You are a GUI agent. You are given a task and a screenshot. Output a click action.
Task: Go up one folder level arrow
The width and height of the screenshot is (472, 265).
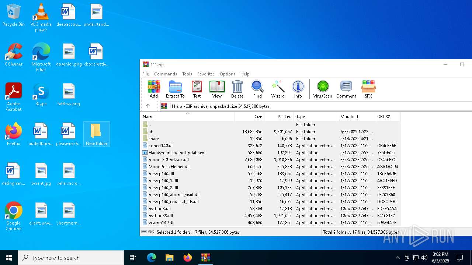(148, 106)
